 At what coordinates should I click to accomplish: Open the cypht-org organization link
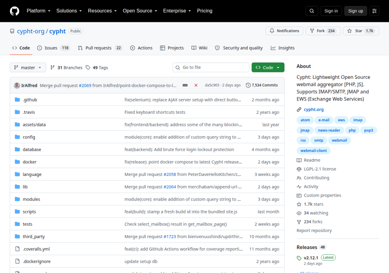coord(30,31)
